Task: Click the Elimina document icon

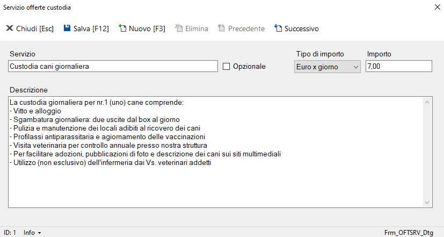Action: point(178,28)
